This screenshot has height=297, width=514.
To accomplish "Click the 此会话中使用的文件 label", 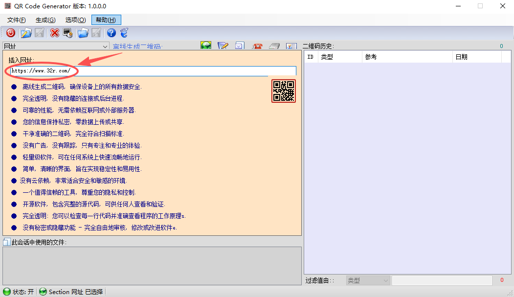I will [x=39, y=243].
